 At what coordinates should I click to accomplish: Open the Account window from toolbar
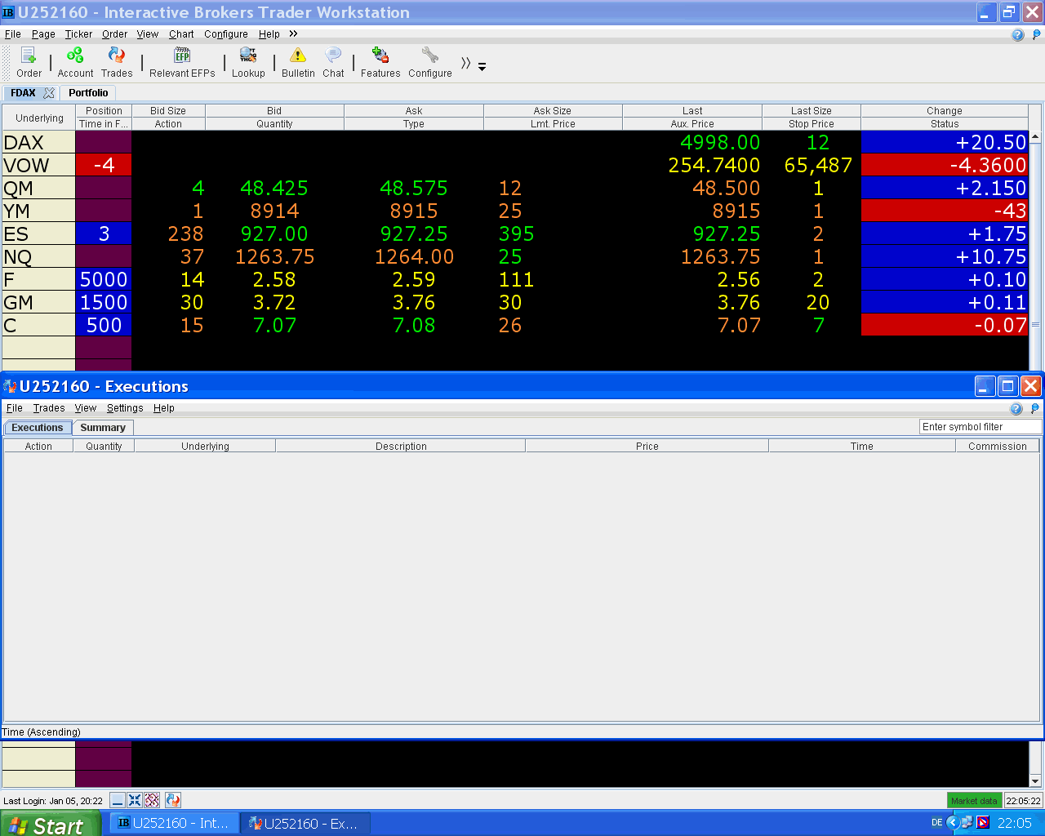75,62
